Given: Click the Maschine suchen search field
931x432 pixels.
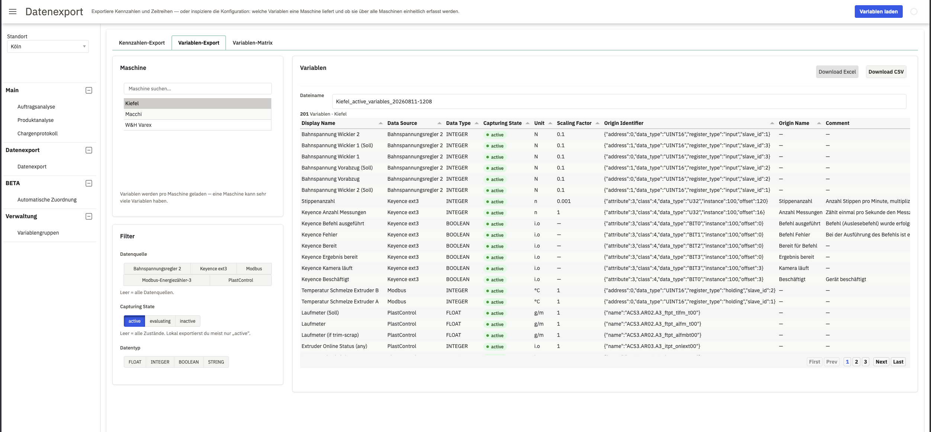Looking at the screenshot, I should 197,89.
